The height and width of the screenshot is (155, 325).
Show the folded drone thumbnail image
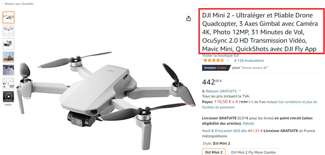9,44
